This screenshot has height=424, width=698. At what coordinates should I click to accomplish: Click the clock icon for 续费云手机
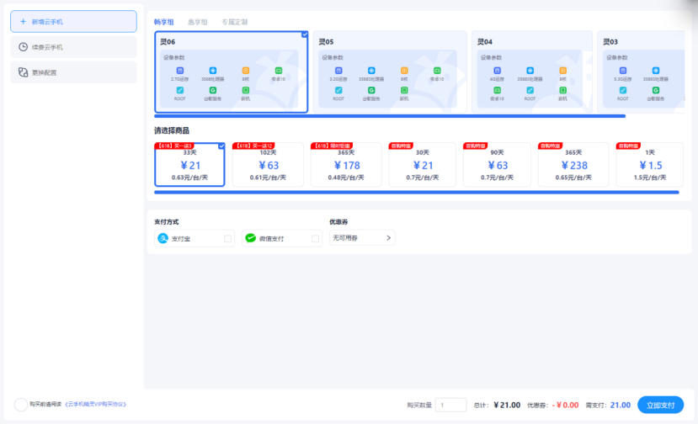pyautogui.click(x=23, y=47)
